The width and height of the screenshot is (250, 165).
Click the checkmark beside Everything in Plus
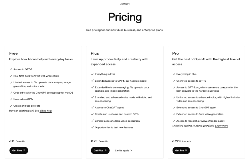coord(174,74)
